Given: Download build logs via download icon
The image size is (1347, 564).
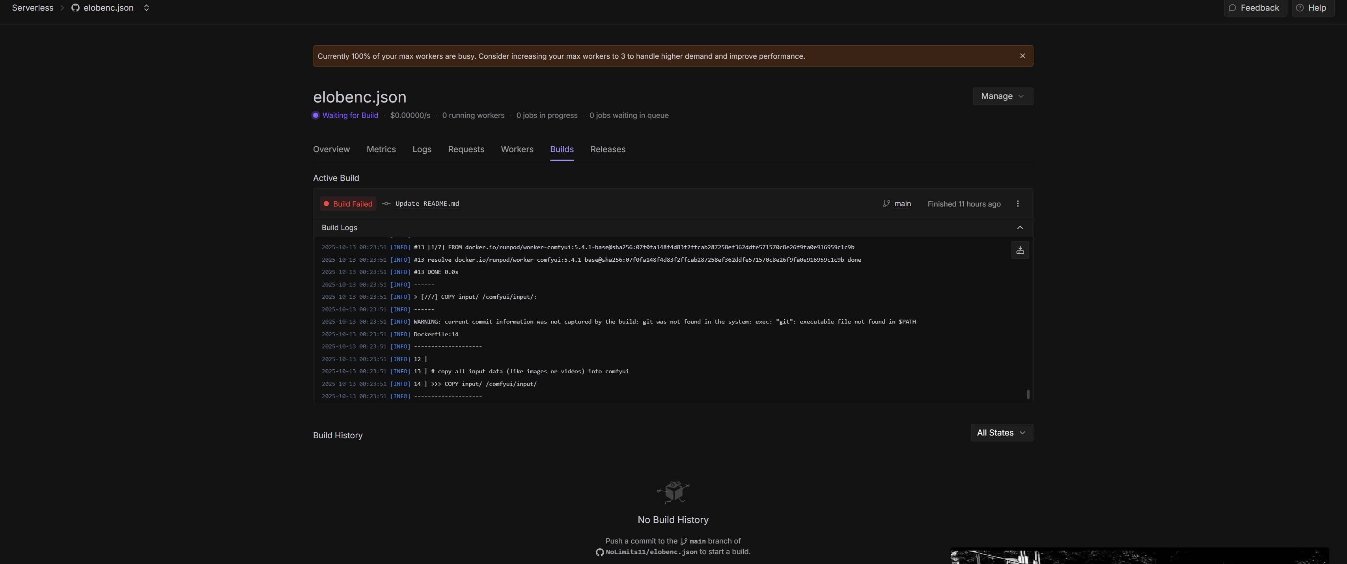Looking at the screenshot, I should [x=1020, y=250].
